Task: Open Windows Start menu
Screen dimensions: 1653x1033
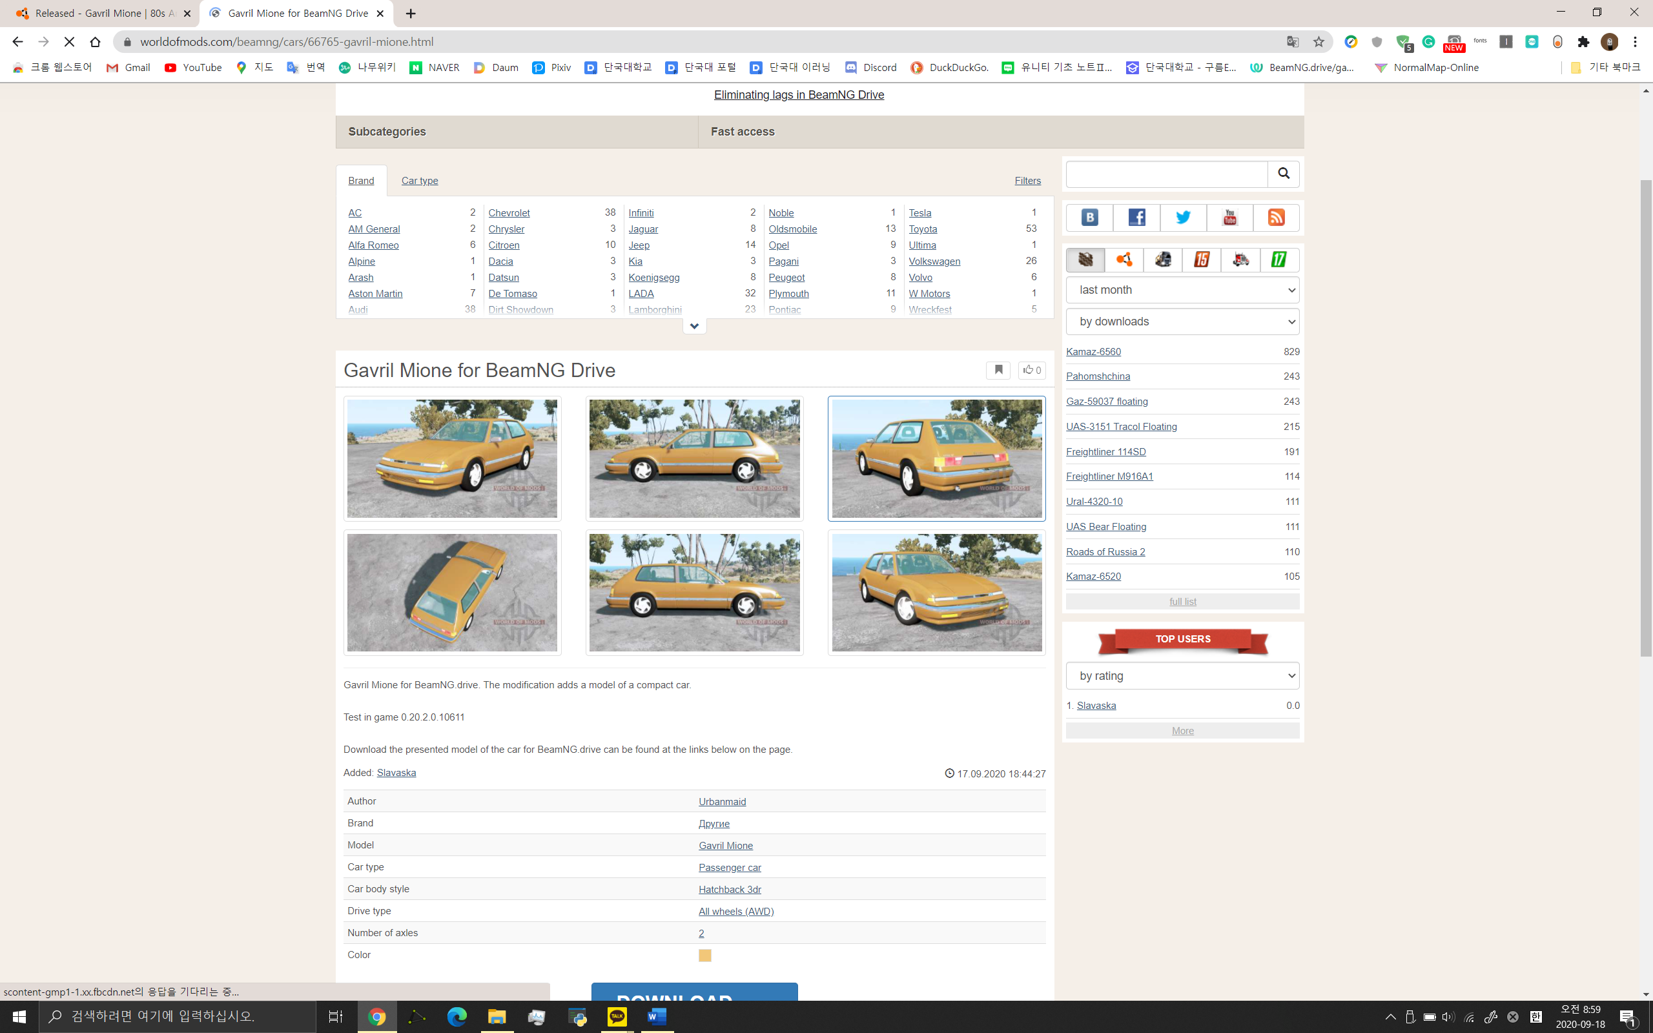Action: [19, 1017]
